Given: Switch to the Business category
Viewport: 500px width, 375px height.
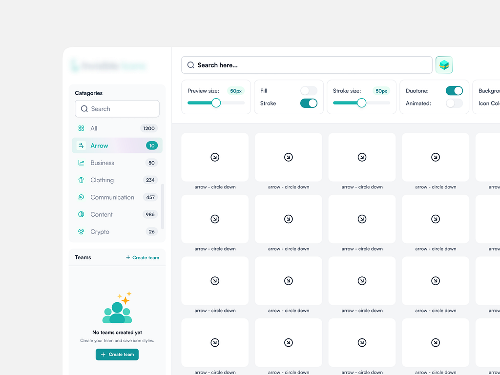Looking at the screenshot, I should (103, 163).
